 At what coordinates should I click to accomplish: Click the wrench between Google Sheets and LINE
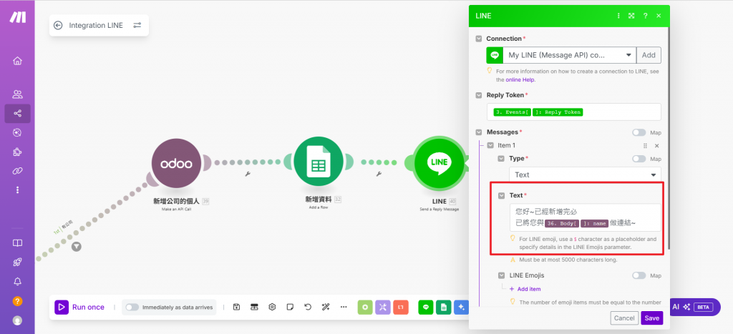pos(379,175)
